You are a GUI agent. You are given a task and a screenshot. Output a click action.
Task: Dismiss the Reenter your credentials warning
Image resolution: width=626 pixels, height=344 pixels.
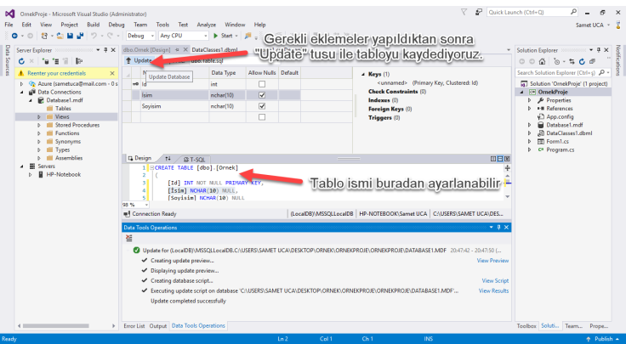coord(112,73)
